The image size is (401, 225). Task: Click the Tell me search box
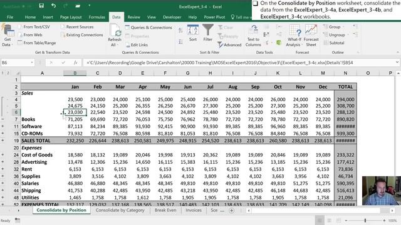point(241,17)
